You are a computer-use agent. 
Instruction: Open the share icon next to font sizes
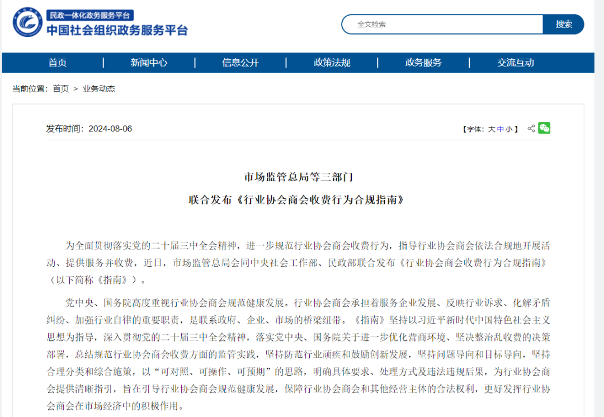(x=531, y=129)
